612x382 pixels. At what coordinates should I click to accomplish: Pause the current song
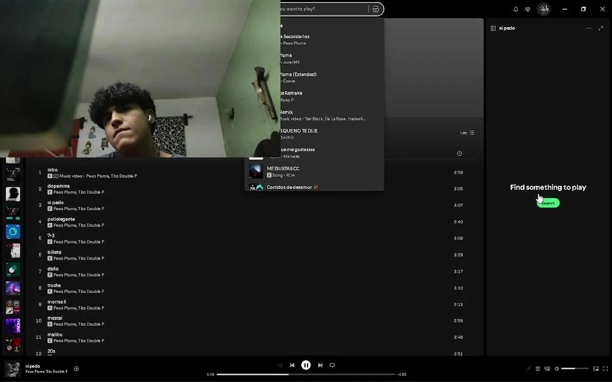pos(306,365)
